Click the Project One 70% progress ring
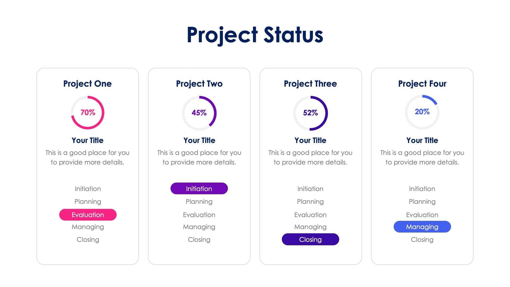This screenshot has height=287, width=510. (x=88, y=113)
